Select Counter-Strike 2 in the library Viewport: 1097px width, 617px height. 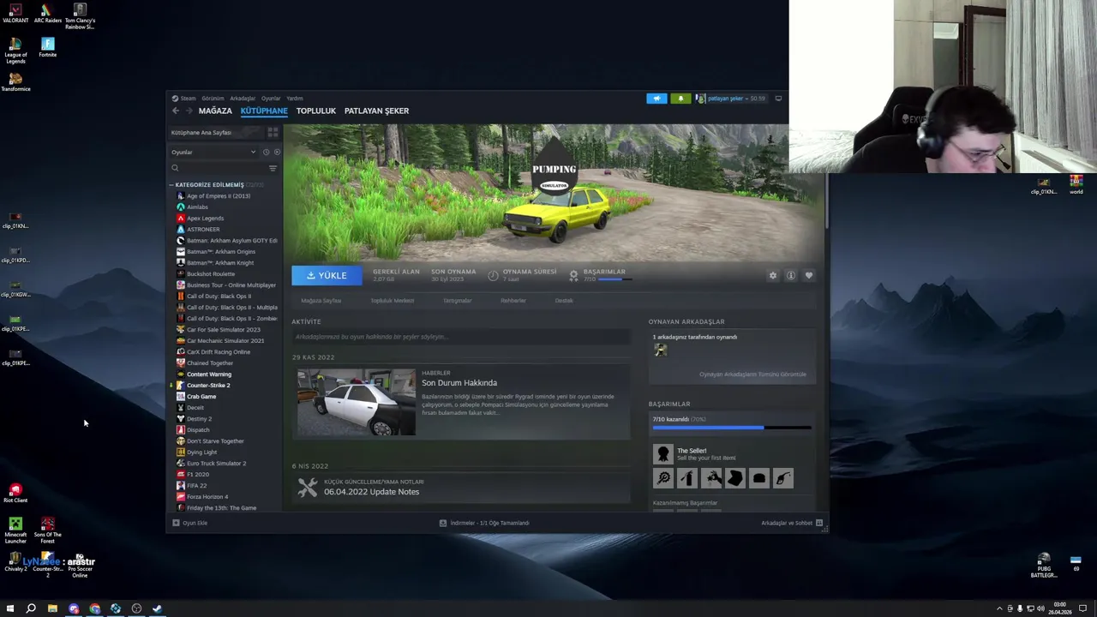tap(208, 386)
